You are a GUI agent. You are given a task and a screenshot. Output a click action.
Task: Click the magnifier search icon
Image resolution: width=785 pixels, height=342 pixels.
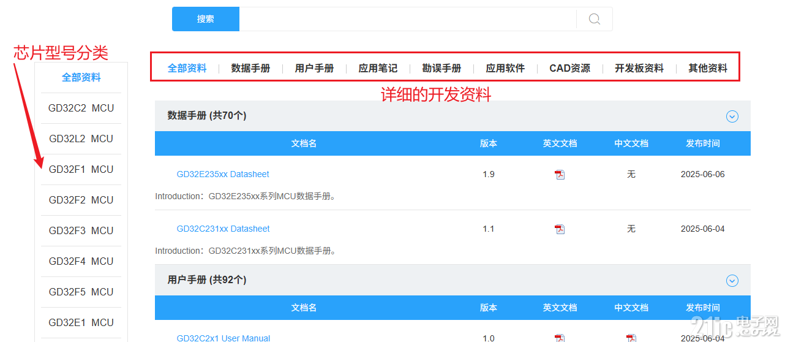click(x=594, y=19)
